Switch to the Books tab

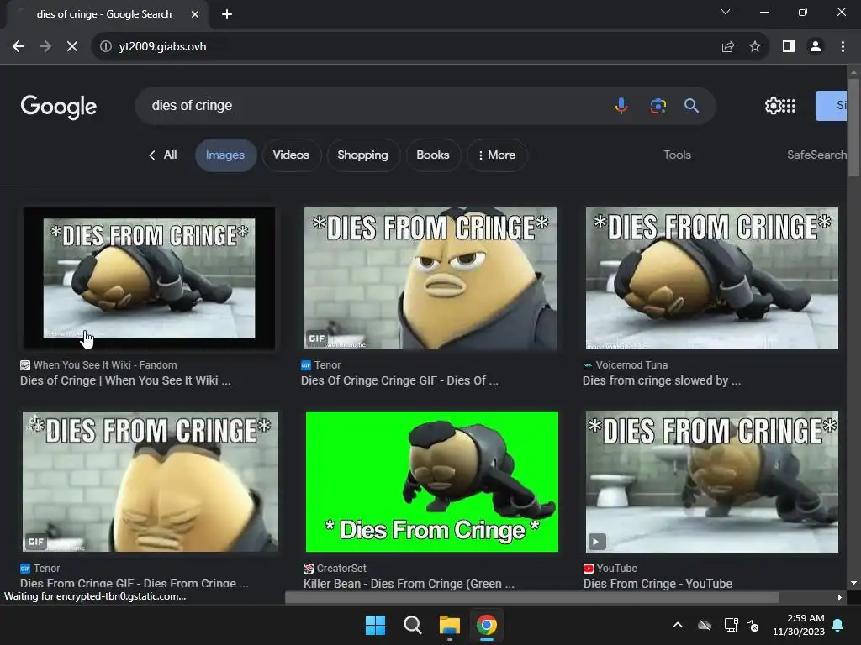pyautogui.click(x=433, y=155)
